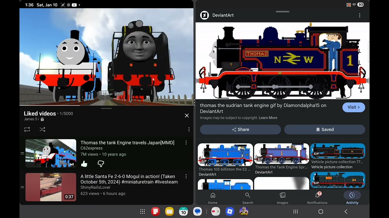Open 'thomas the sudrian tank engine gif' title

(x=263, y=108)
